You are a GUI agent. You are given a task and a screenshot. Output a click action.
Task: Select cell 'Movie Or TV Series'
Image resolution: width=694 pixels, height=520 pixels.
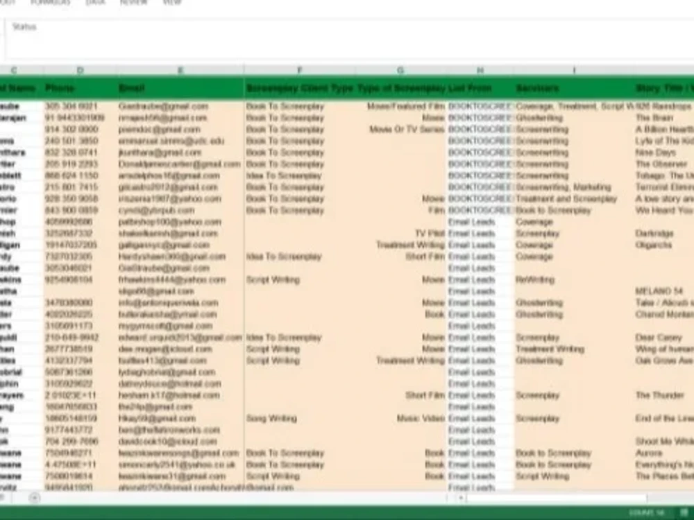[x=401, y=130]
